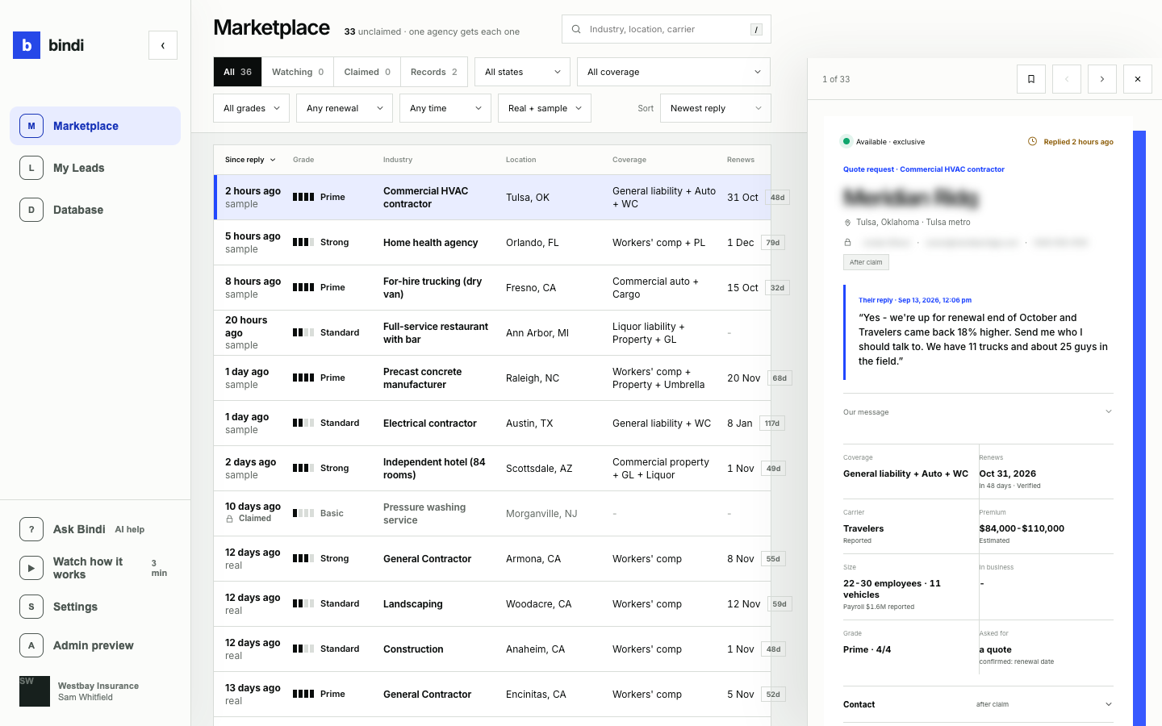
Task: Play the Watch how it works video icon
Action: [31, 568]
